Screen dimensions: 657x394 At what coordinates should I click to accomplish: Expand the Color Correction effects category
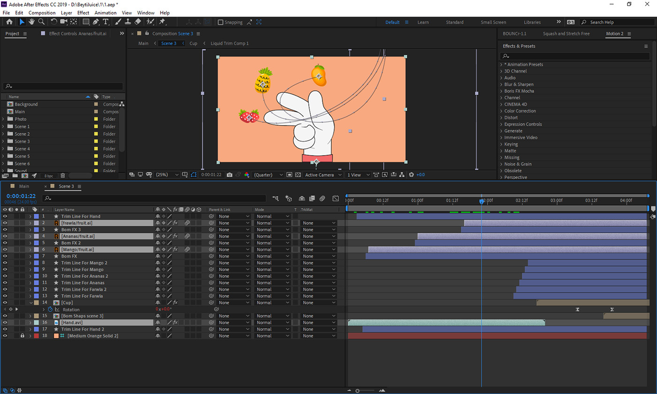pyautogui.click(x=501, y=111)
